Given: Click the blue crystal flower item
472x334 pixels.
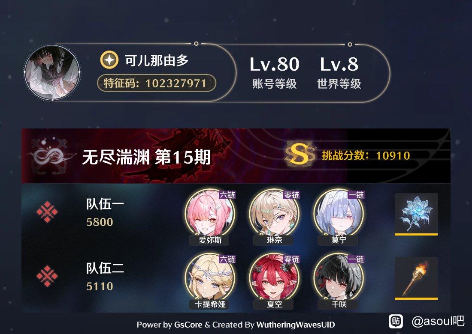Looking at the screenshot, I should pyautogui.click(x=416, y=214).
